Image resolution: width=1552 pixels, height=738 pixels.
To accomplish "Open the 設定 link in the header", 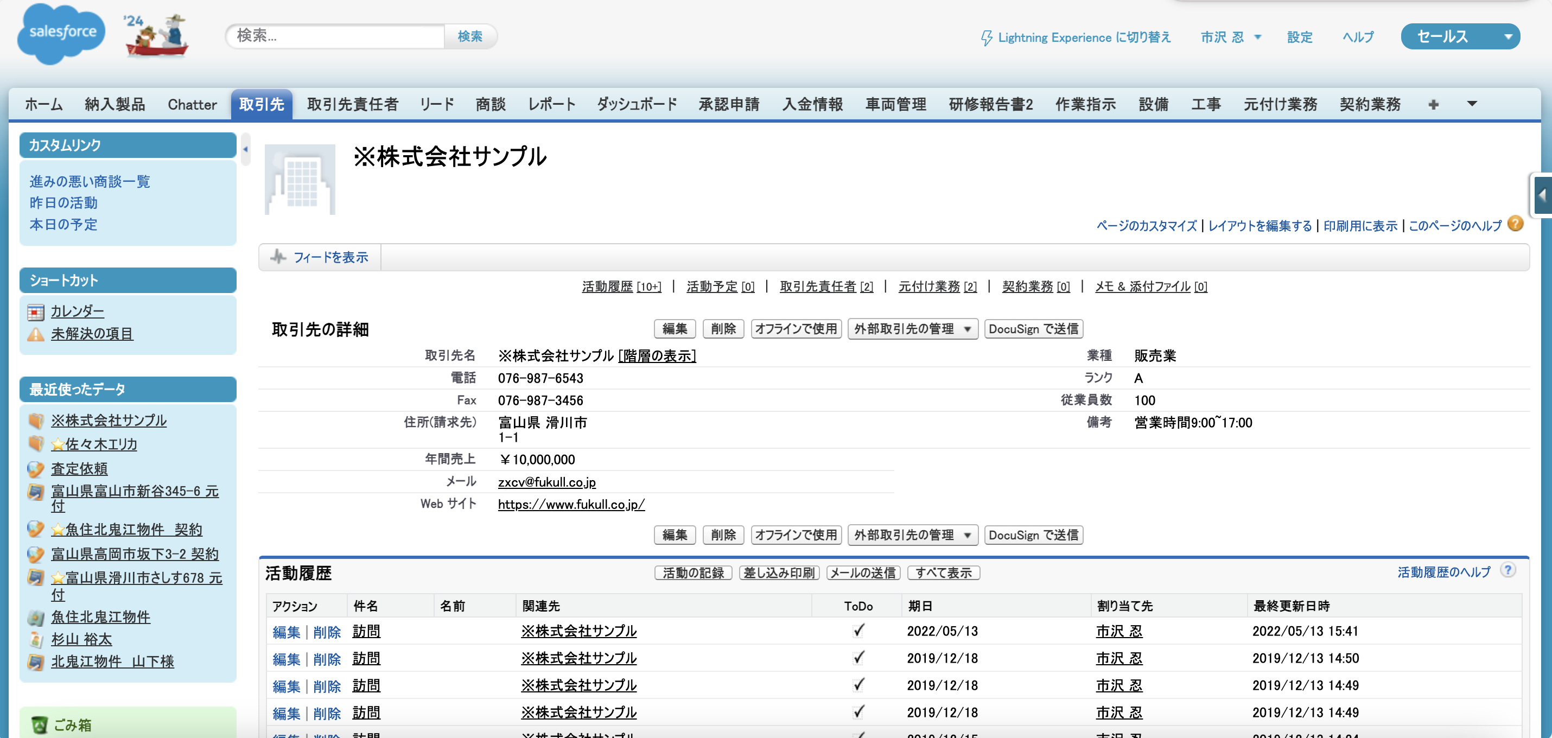I will [1300, 37].
